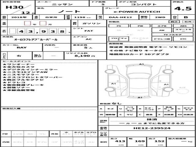Select sales point ★ワンオーナー
196x147 pixels.
point(19,64)
